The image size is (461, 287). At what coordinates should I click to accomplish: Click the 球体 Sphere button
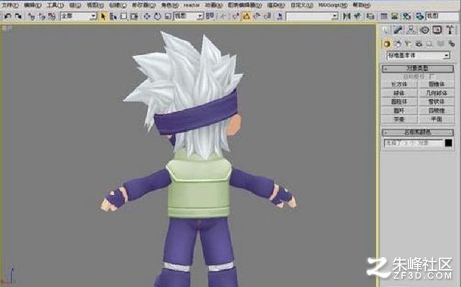399,93
